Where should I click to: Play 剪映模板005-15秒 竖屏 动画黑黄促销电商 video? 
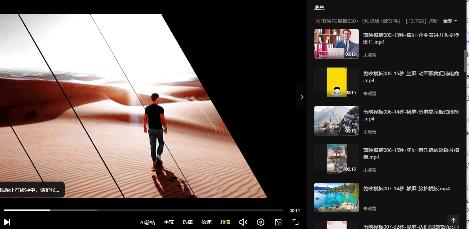click(x=411, y=77)
